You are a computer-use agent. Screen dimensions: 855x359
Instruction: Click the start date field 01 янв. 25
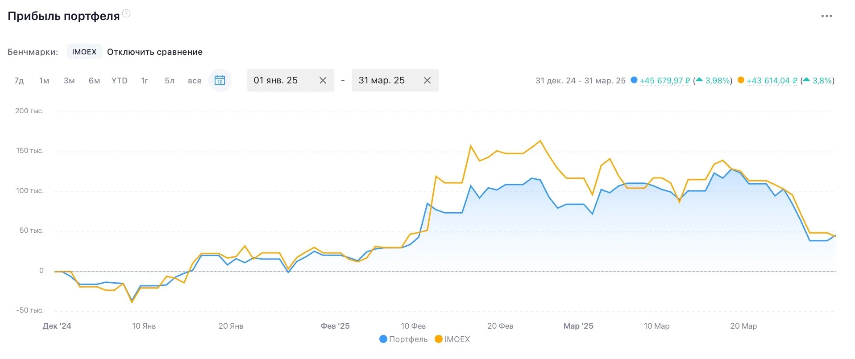click(x=291, y=80)
